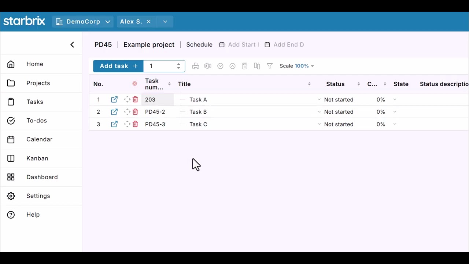This screenshot has width=469, height=264.
Task: Open Task A in new window icon
Action: (114, 99)
